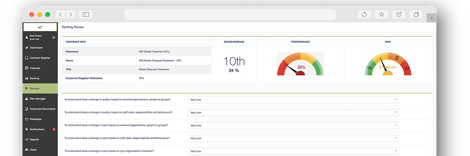This screenshot has height=156, width=470.
Task: Open the Dashboard menu item
Action: point(40,48)
